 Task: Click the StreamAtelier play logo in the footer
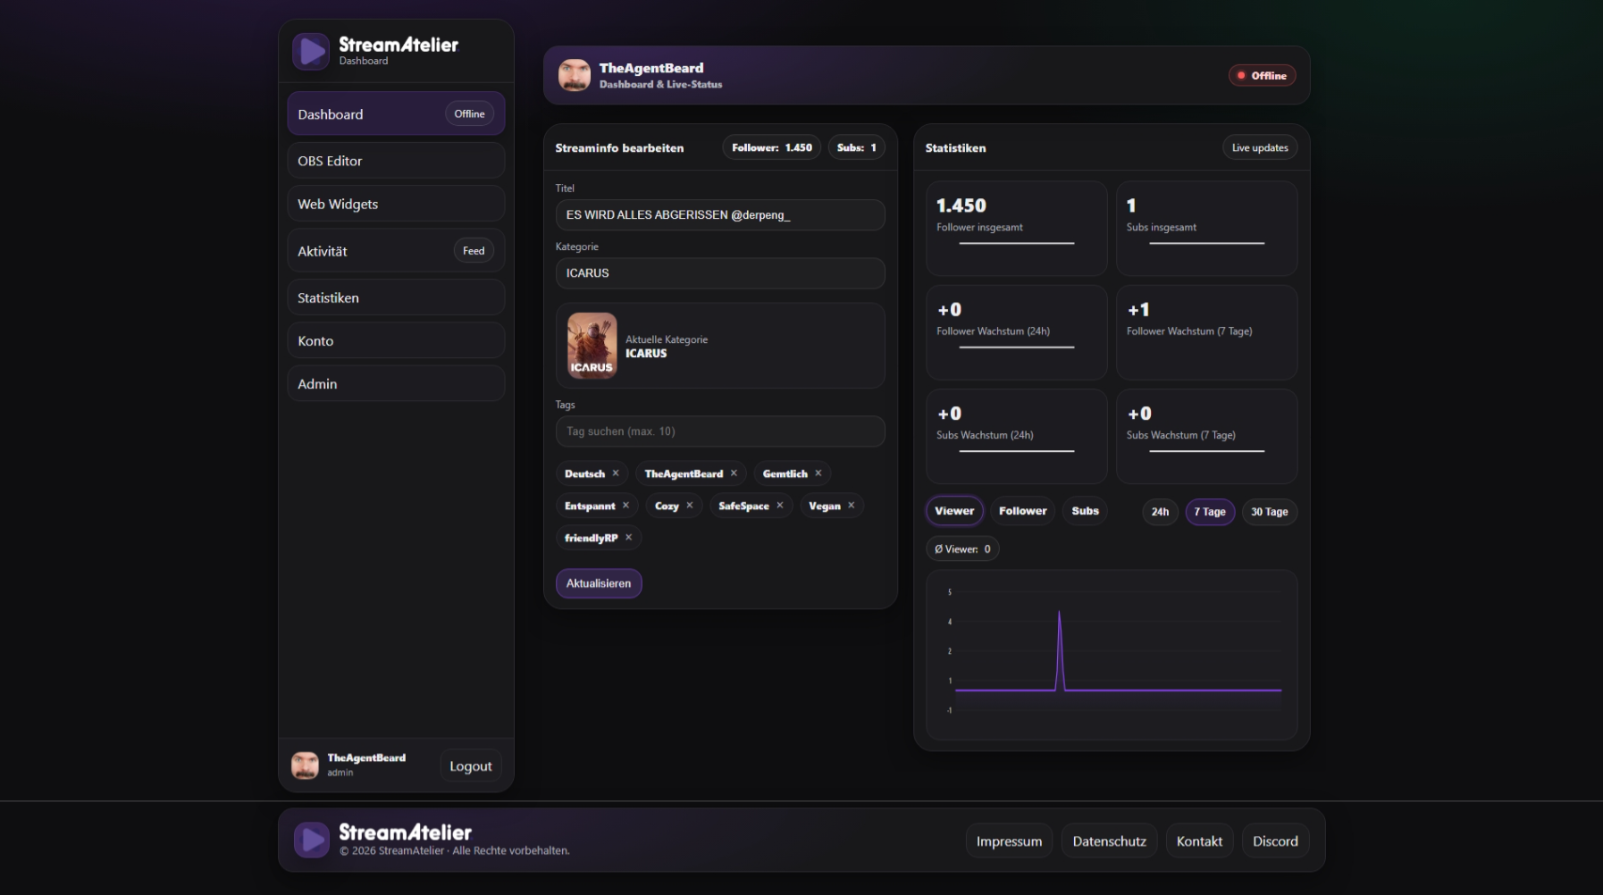pyautogui.click(x=311, y=840)
